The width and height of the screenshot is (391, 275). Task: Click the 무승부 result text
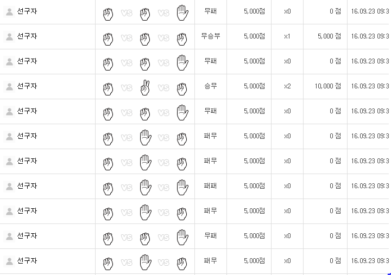(211, 36)
